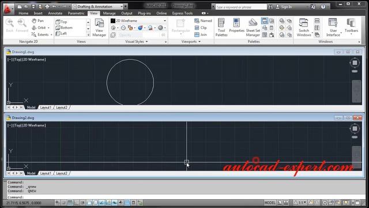Switch to the Insert ribbon tab
Image resolution: width=369 pixels, height=208 pixels.
click(x=38, y=13)
